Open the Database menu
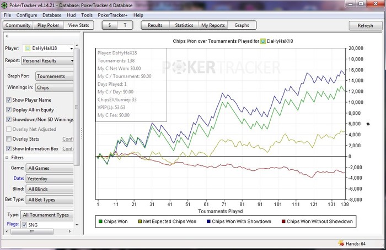Screen dimensions: 386x250 (x=52, y=15)
